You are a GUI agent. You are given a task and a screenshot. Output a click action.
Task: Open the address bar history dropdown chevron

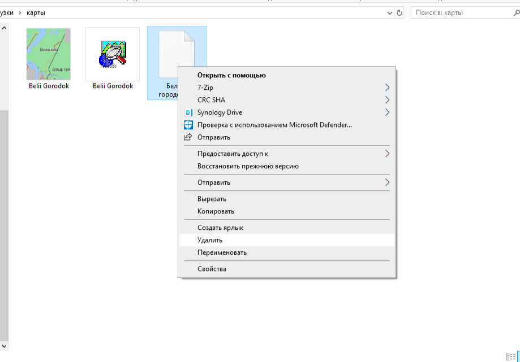coord(389,12)
